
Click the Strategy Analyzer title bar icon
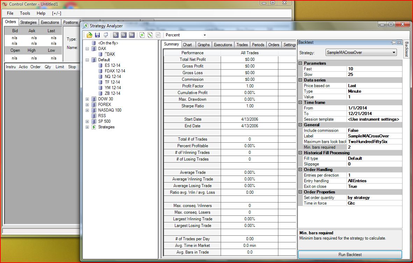(85, 26)
